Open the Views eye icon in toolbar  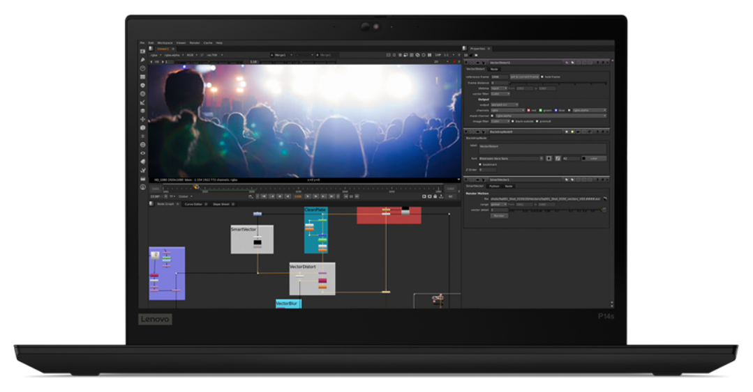click(x=143, y=153)
